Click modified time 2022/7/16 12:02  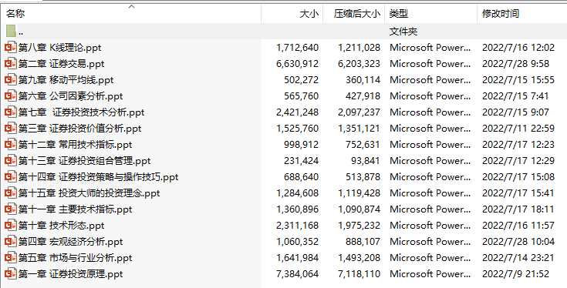tap(518, 48)
